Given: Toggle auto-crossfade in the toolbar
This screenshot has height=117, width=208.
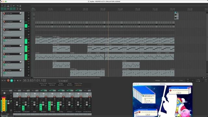Looking at the screenshot, I should [x=2, y=9].
